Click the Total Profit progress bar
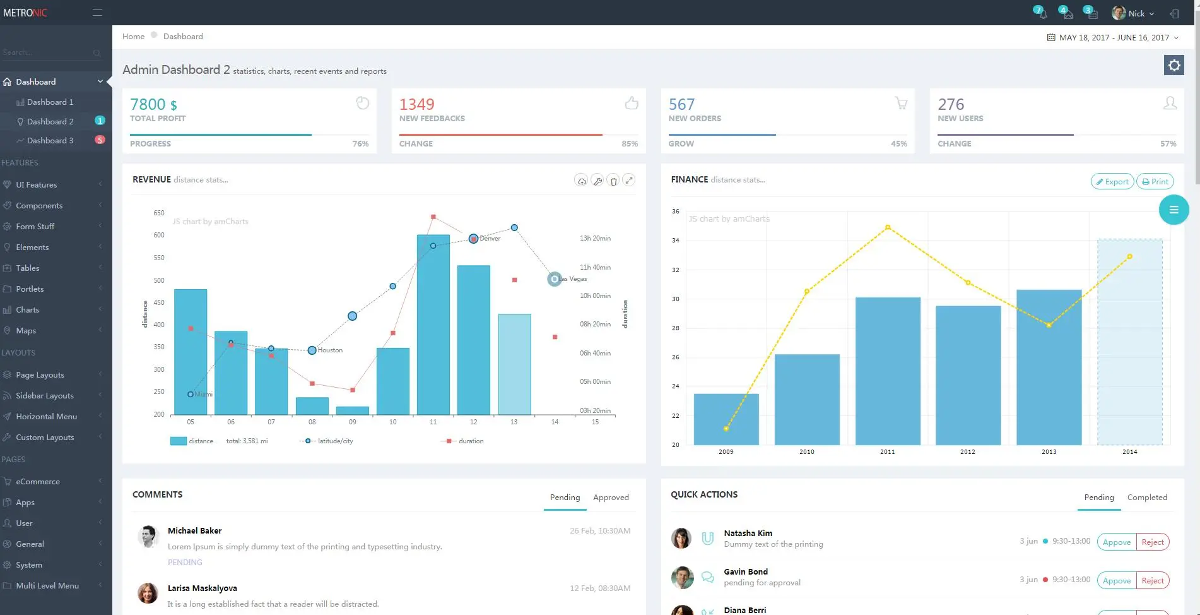 point(249,134)
